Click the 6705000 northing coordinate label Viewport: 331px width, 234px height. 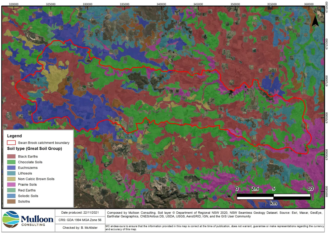(x=327, y=118)
